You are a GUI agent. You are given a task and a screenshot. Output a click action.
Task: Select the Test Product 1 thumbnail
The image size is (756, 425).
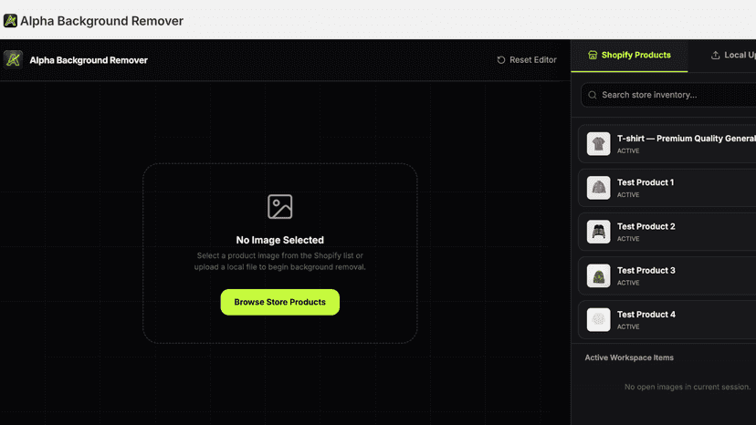click(x=598, y=188)
